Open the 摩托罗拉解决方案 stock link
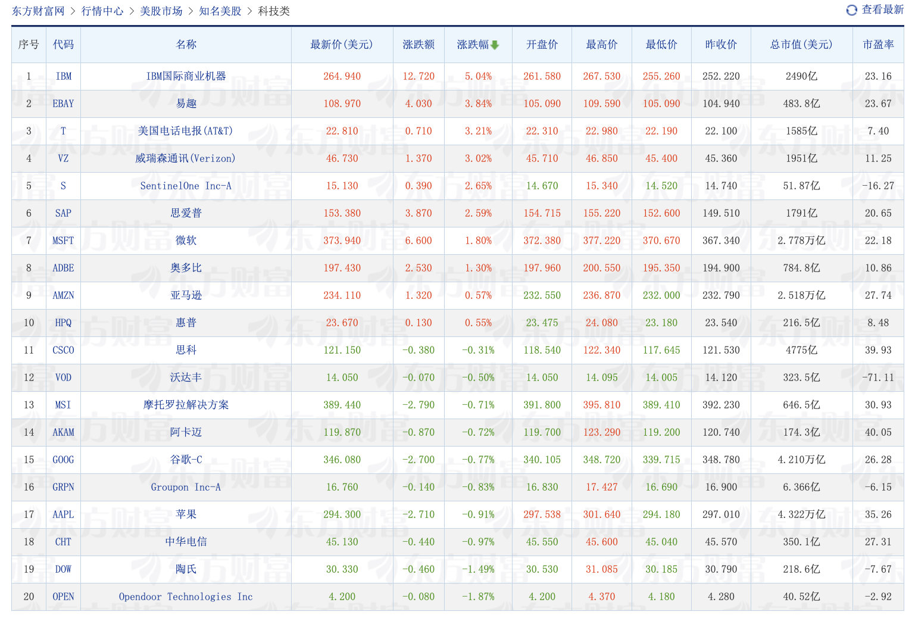Viewport: 912px width, 624px height. pos(186,405)
